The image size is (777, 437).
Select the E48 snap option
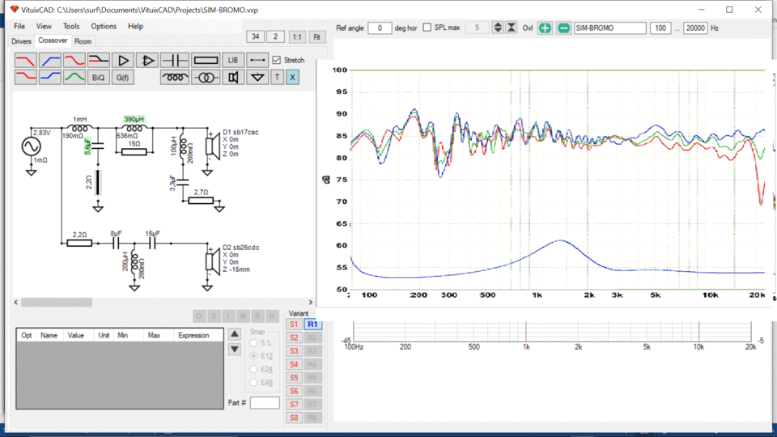[x=253, y=383]
